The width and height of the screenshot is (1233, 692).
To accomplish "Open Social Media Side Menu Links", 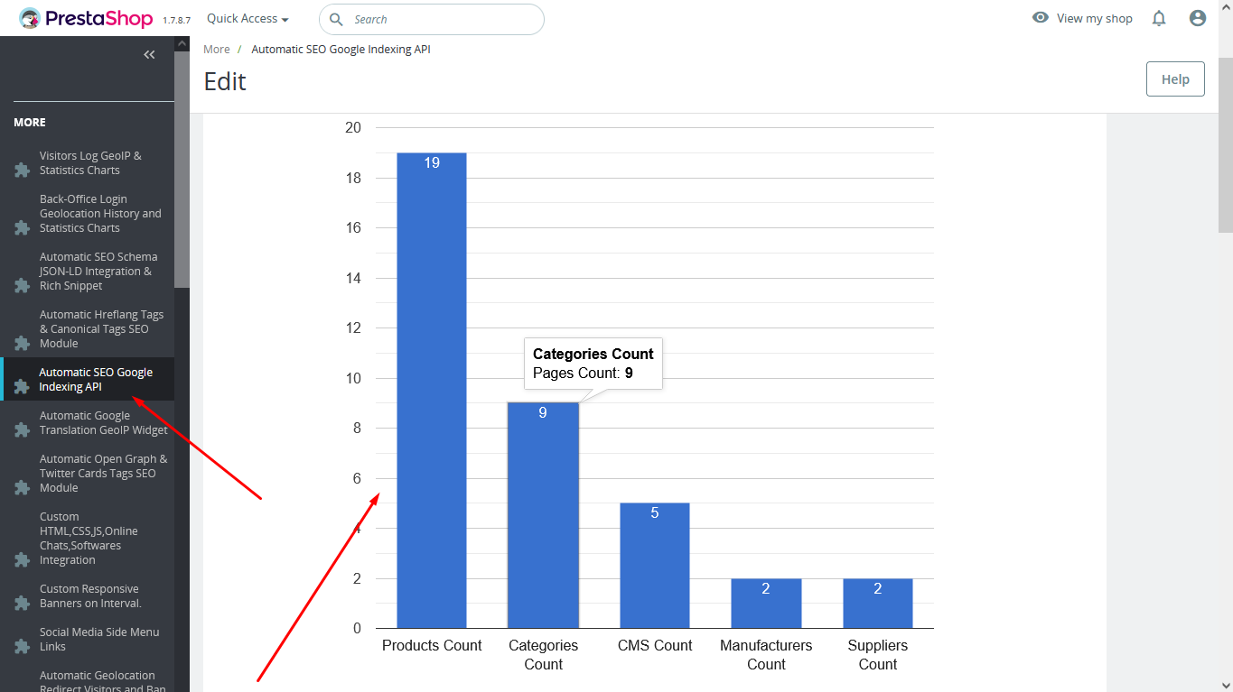I will click(99, 640).
